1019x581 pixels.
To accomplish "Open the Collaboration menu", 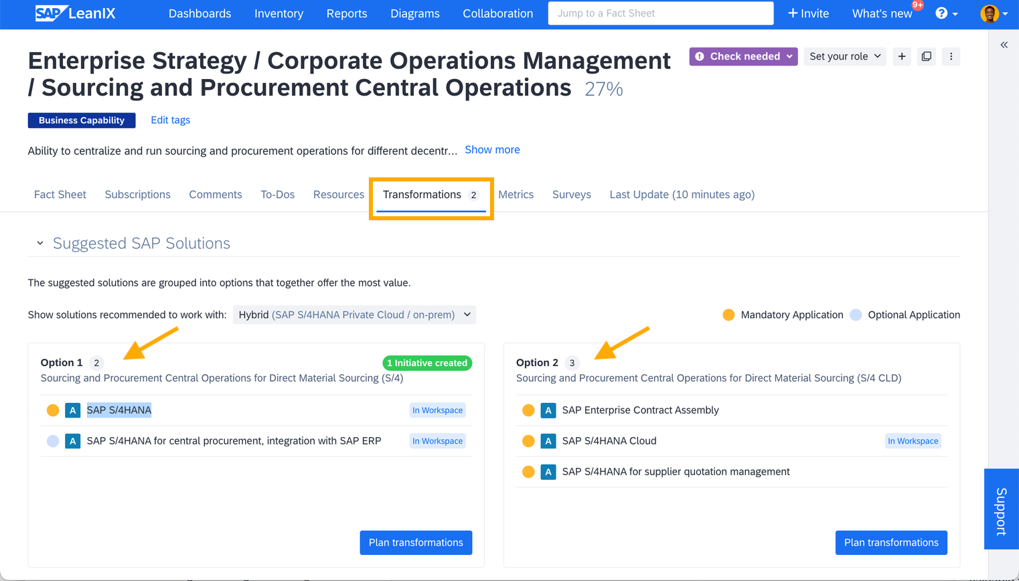I will pyautogui.click(x=497, y=13).
